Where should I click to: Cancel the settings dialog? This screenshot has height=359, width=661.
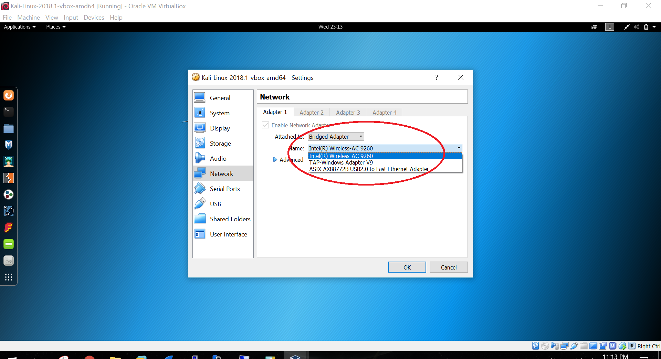(448, 267)
